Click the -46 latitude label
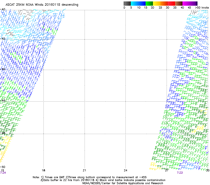 coord(3,100)
